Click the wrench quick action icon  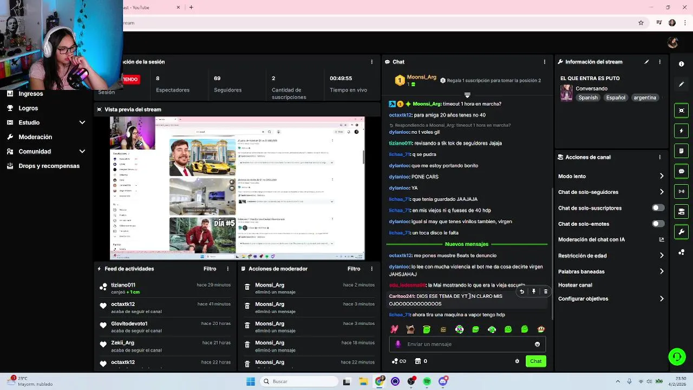click(681, 232)
